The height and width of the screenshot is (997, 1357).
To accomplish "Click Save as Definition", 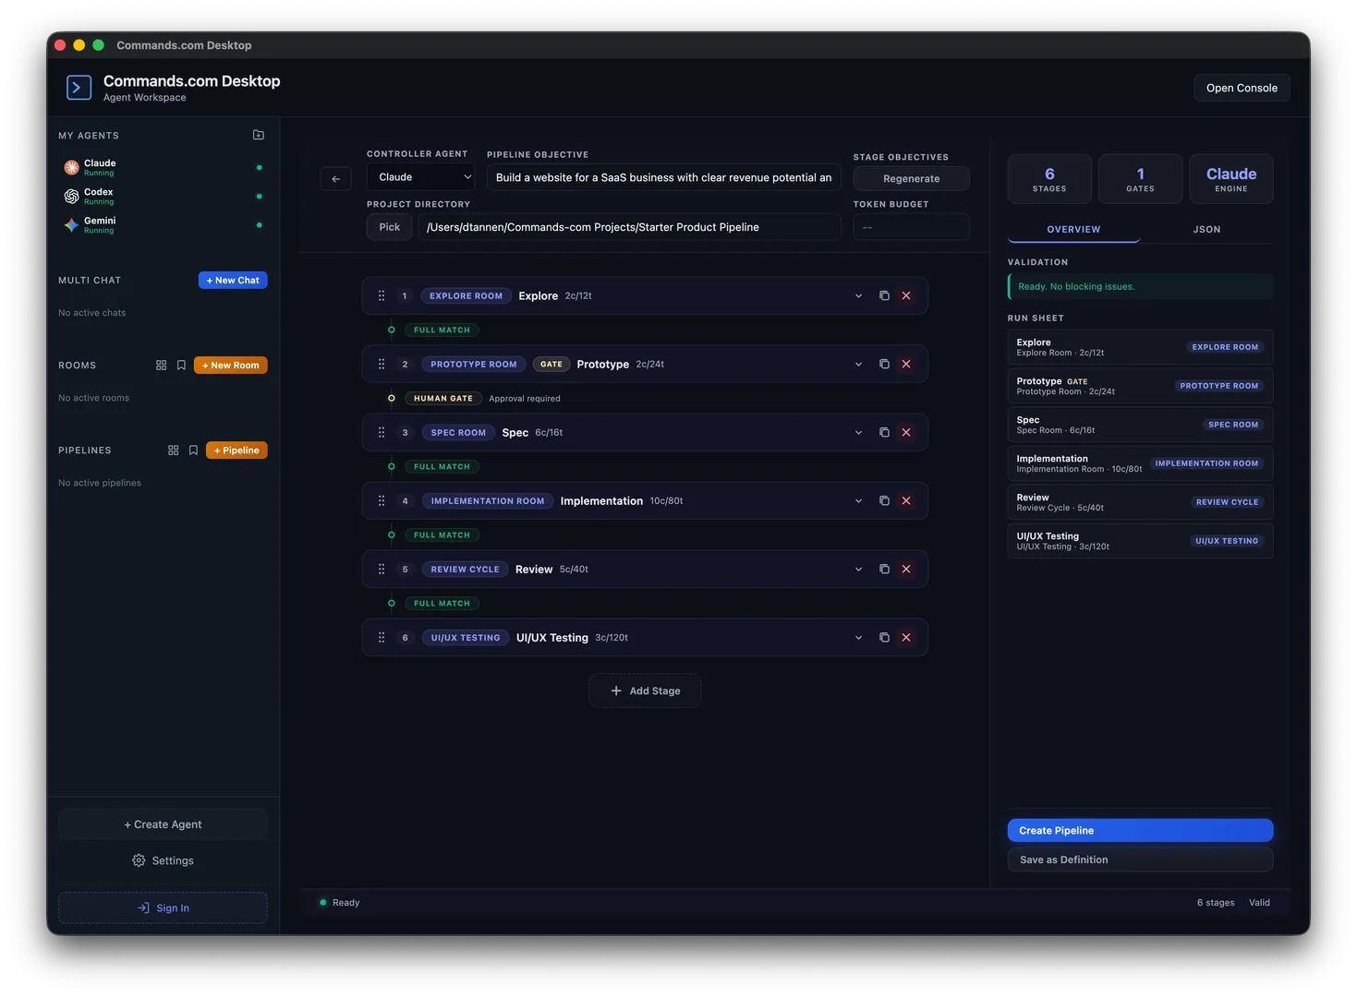I will [1140, 859].
